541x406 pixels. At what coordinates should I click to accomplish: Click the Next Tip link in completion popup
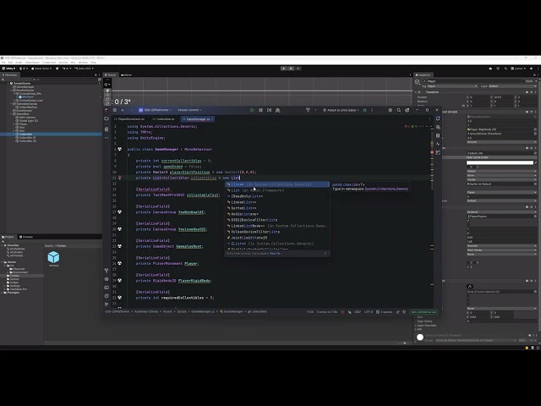pyautogui.click(x=275, y=254)
